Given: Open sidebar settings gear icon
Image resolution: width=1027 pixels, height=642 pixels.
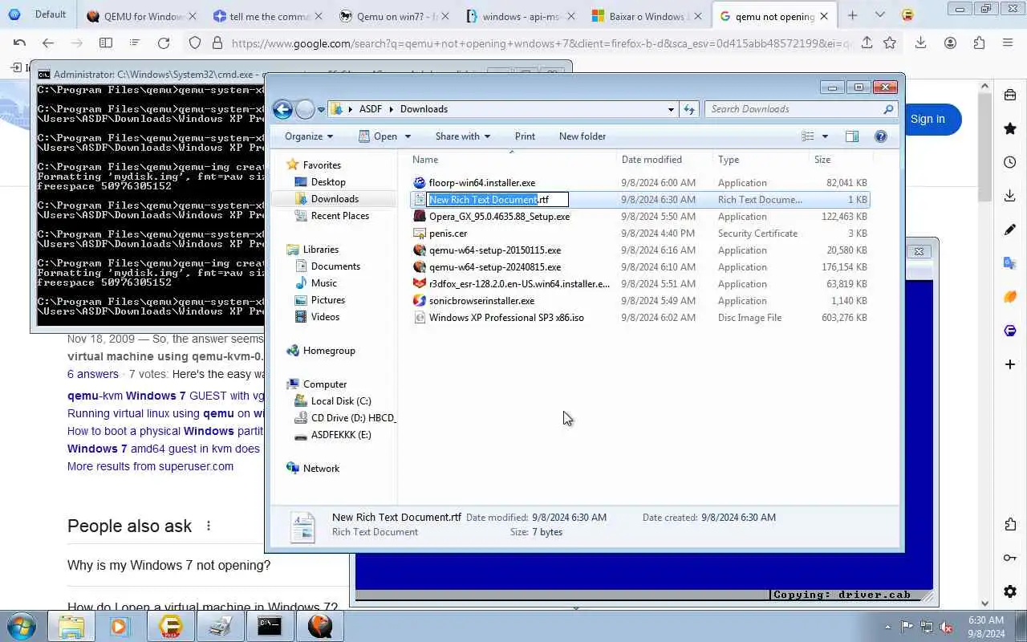Looking at the screenshot, I should 1010,592.
